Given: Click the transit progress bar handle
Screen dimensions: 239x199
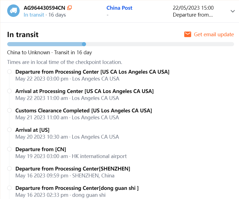Looking at the screenshot, I should (84, 44).
